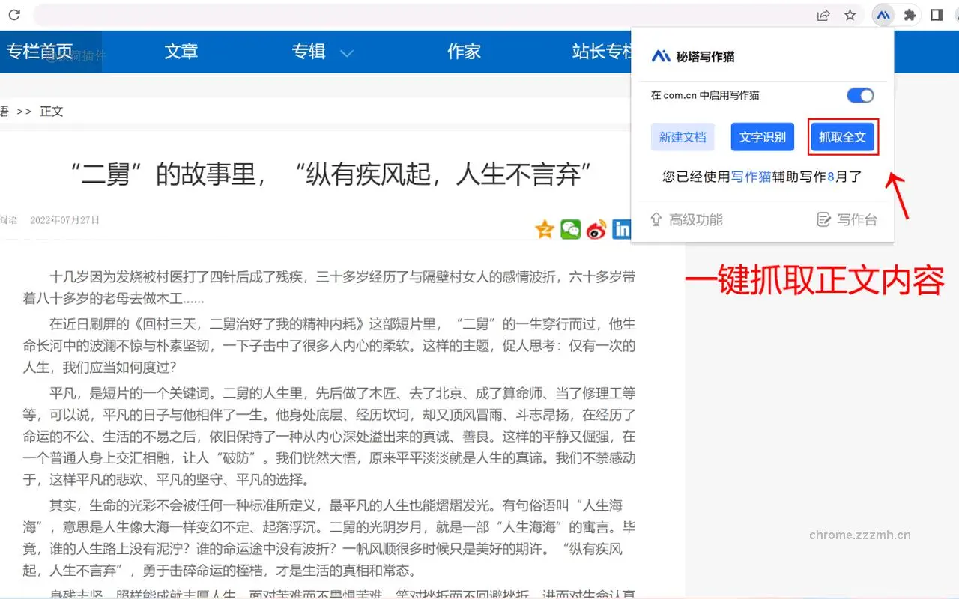
Task: Open the browser Extensions puzzle icon
Action: (x=910, y=15)
